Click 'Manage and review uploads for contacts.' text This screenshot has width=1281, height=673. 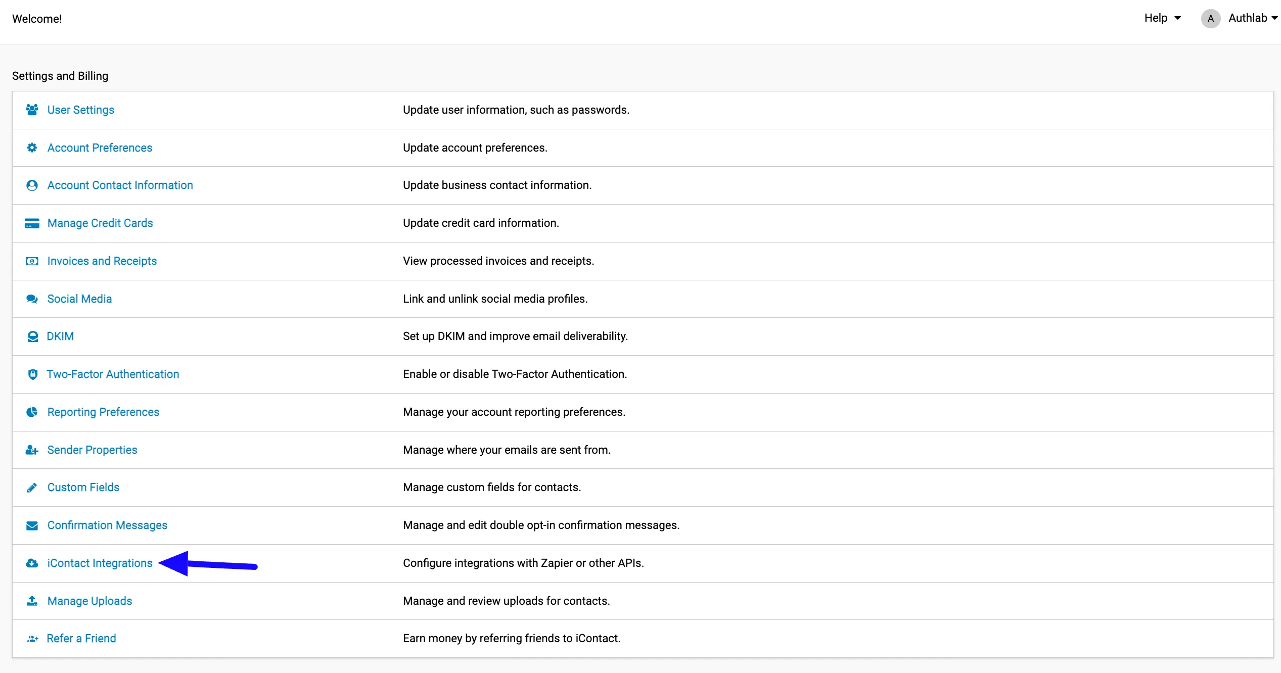pyautogui.click(x=507, y=601)
